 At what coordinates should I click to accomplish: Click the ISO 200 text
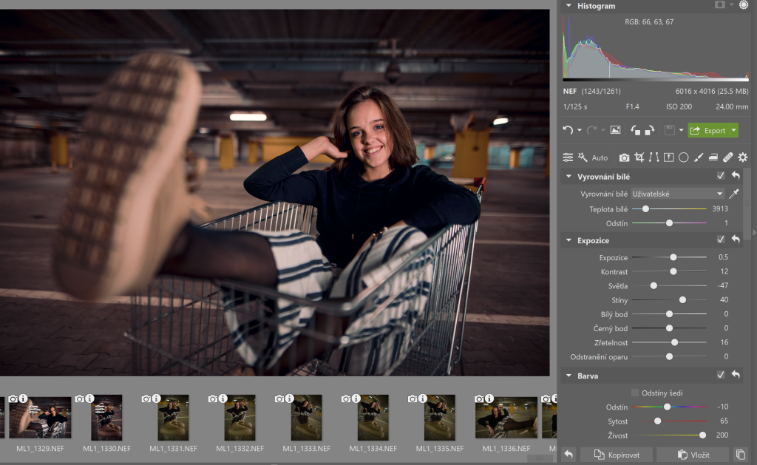tap(679, 106)
